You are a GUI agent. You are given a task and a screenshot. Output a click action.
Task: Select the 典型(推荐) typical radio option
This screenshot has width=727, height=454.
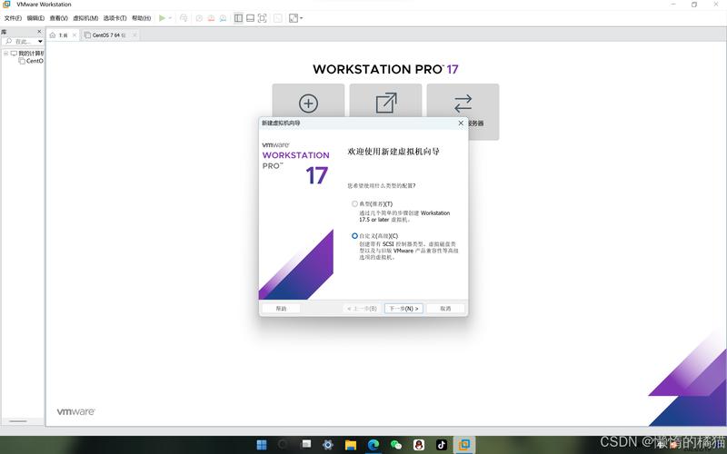(355, 203)
